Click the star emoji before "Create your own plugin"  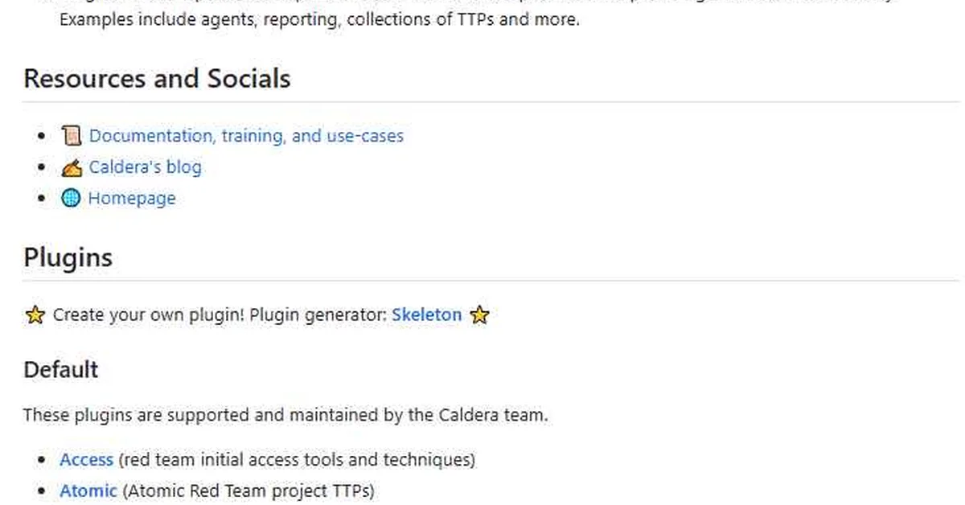tap(35, 315)
